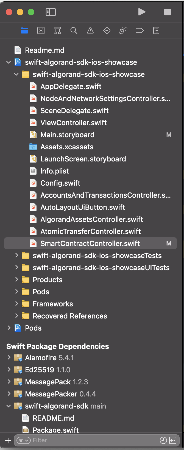Click the M status badge on SmartContractController.swift
The width and height of the screenshot is (184, 450).
[169, 244]
